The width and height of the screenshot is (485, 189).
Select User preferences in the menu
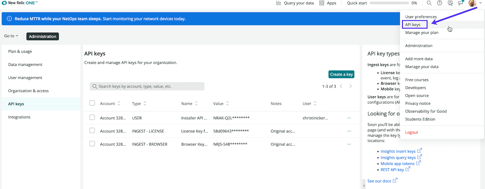click(x=421, y=17)
